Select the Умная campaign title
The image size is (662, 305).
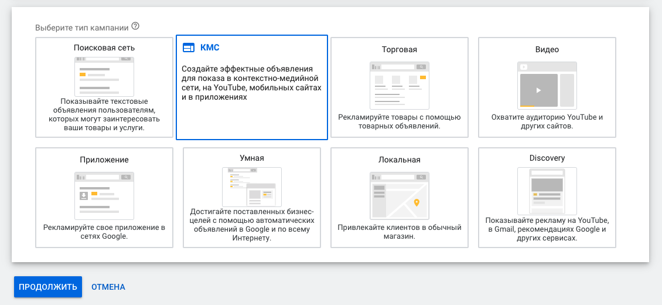click(x=252, y=158)
